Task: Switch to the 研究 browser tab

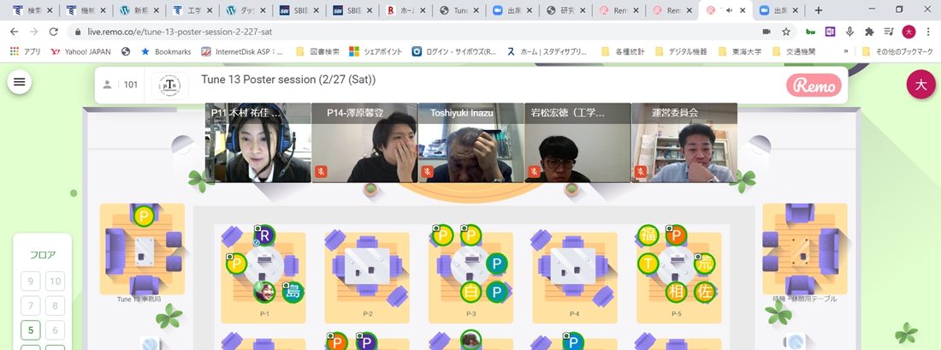Action: pos(566,10)
